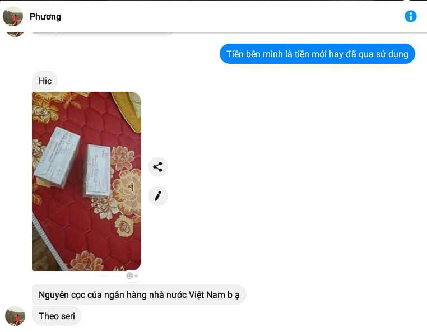The image size is (427, 332).
Task: Open the red floral blanket photo
Action: click(x=87, y=181)
